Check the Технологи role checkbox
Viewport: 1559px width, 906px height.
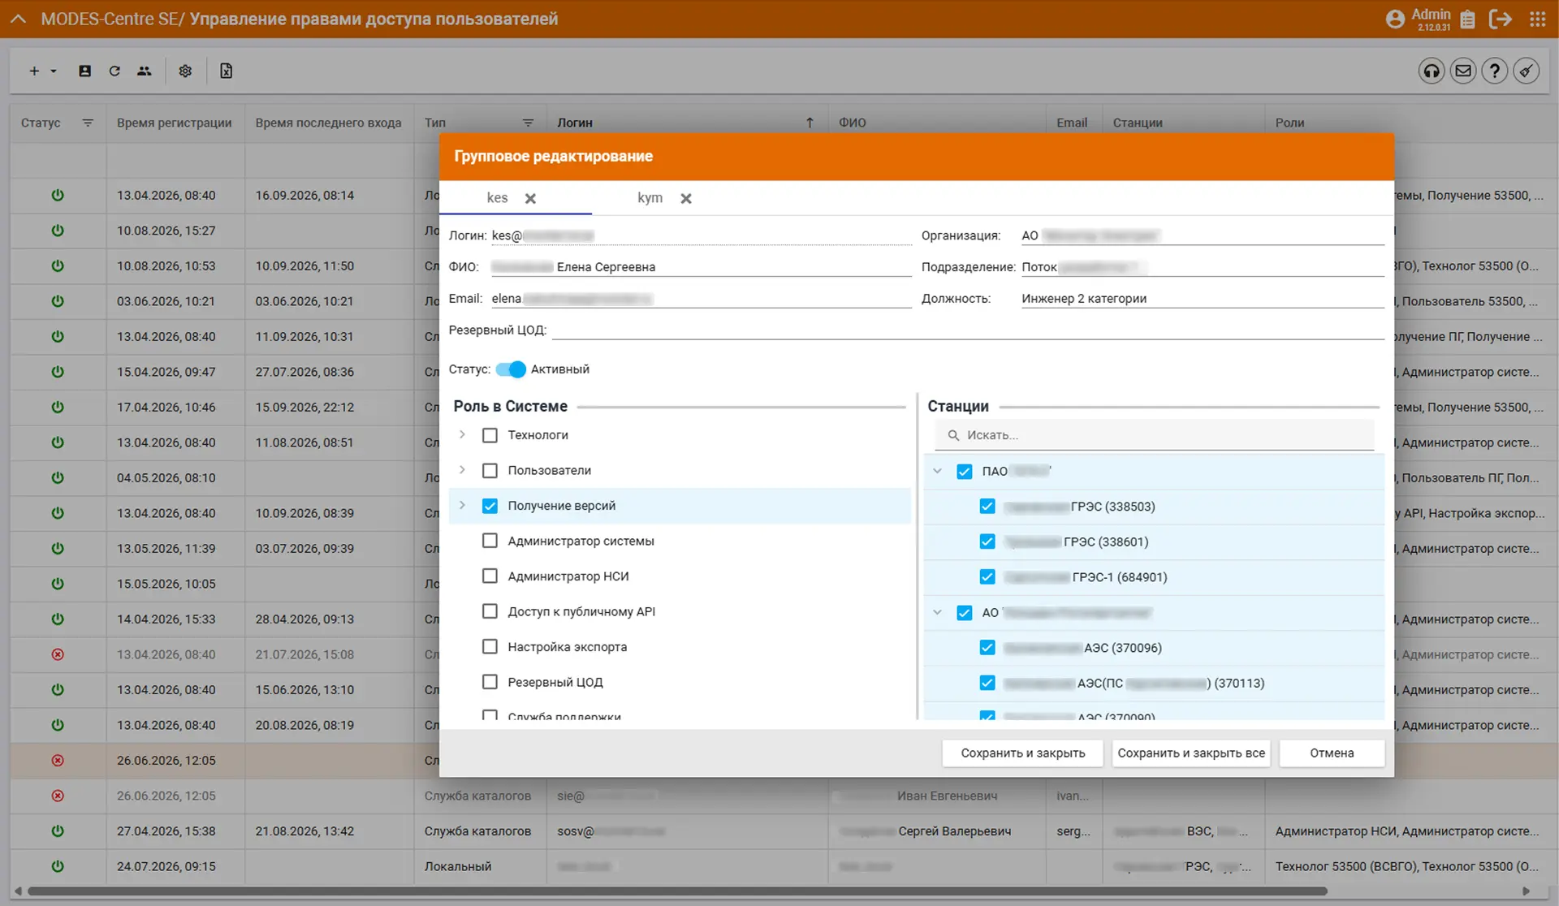point(490,435)
